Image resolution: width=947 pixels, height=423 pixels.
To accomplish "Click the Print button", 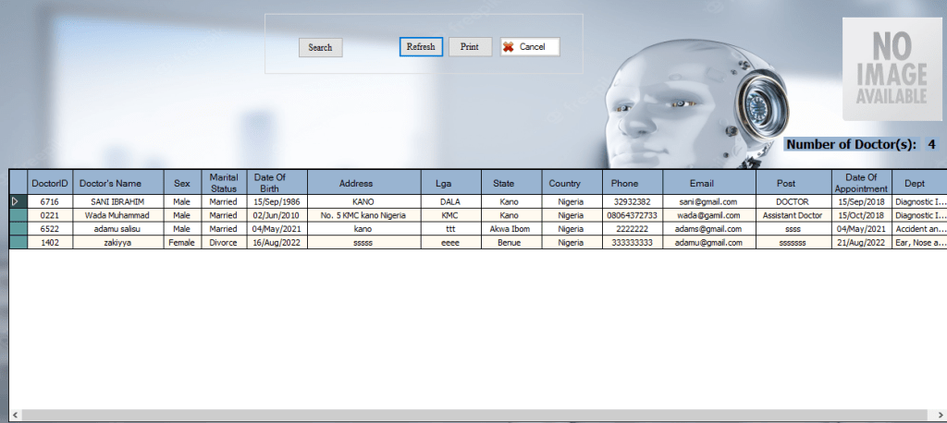I will (x=470, y=47).
